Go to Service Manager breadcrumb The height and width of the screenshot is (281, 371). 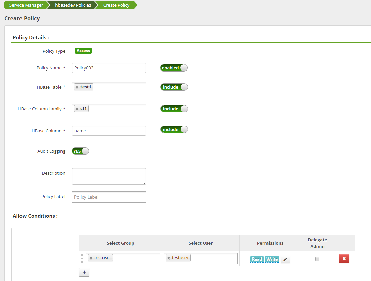[x=26, y=5]
